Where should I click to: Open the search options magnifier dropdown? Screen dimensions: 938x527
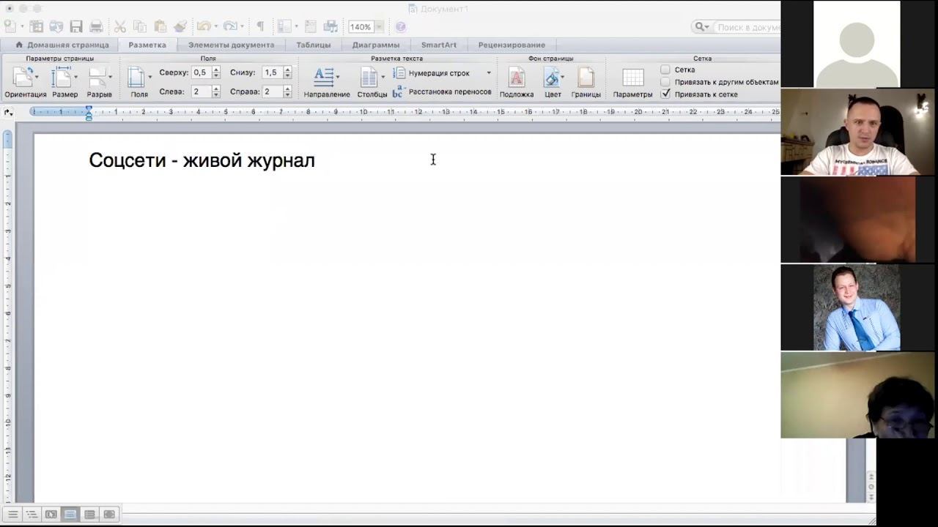click(702, 27)
